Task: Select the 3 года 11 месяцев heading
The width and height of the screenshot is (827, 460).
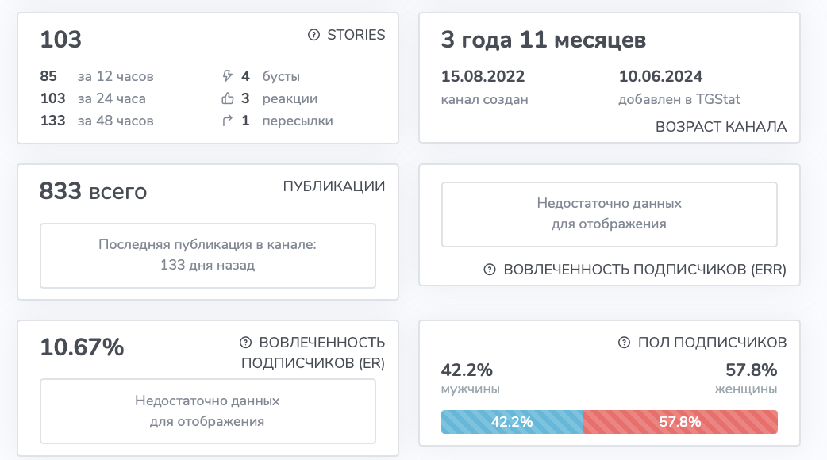Action: [543, 40]
